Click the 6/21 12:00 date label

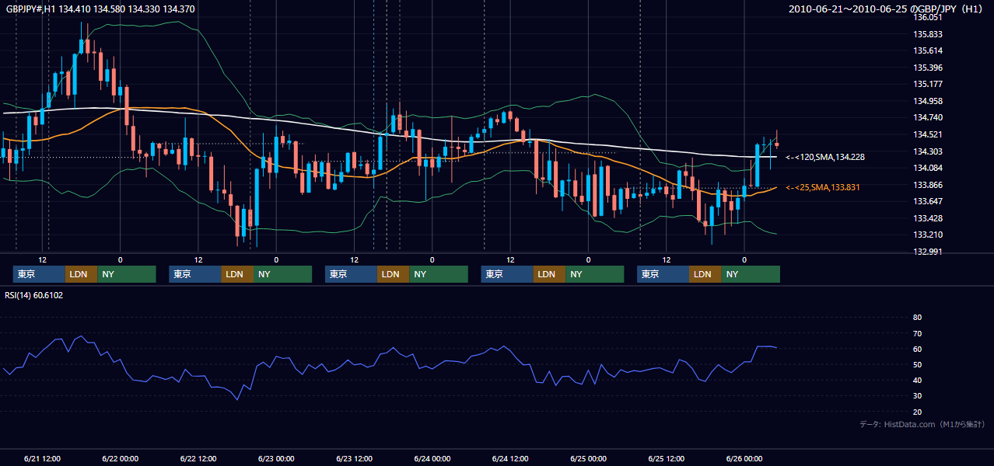pos(43,458)
